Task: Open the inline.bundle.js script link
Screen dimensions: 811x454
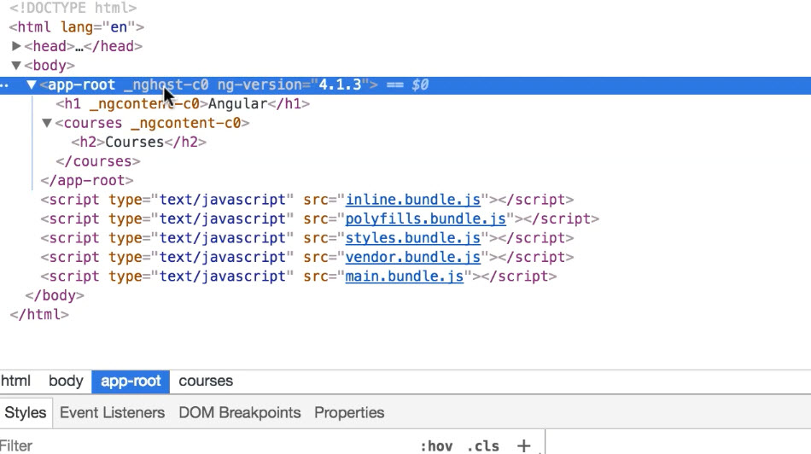Action: click(413, 200)
